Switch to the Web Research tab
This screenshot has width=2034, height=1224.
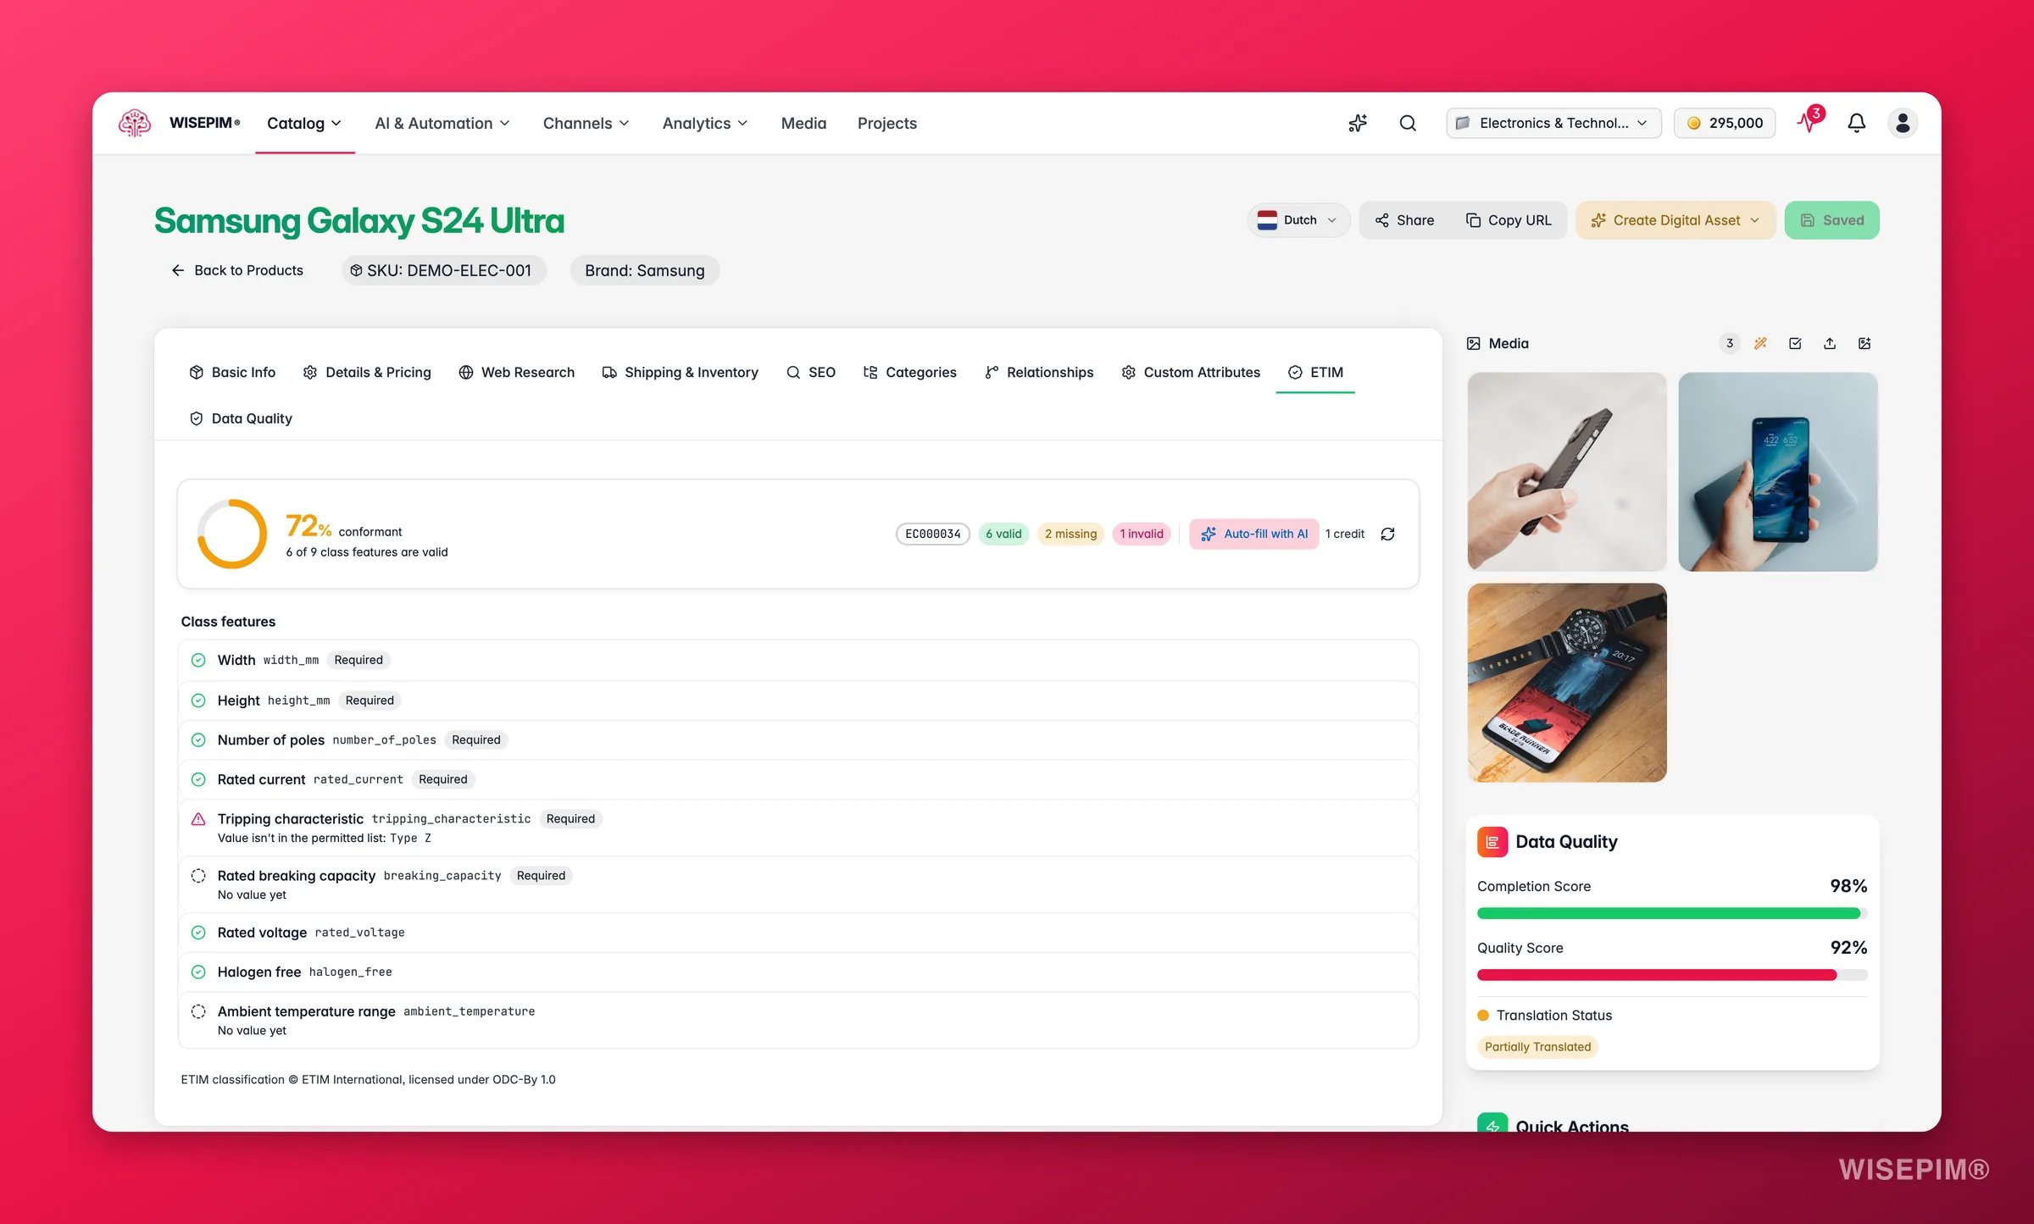tap(516, 372)
